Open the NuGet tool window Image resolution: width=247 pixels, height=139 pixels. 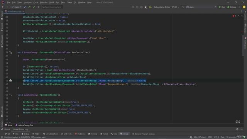pos(104,134)
